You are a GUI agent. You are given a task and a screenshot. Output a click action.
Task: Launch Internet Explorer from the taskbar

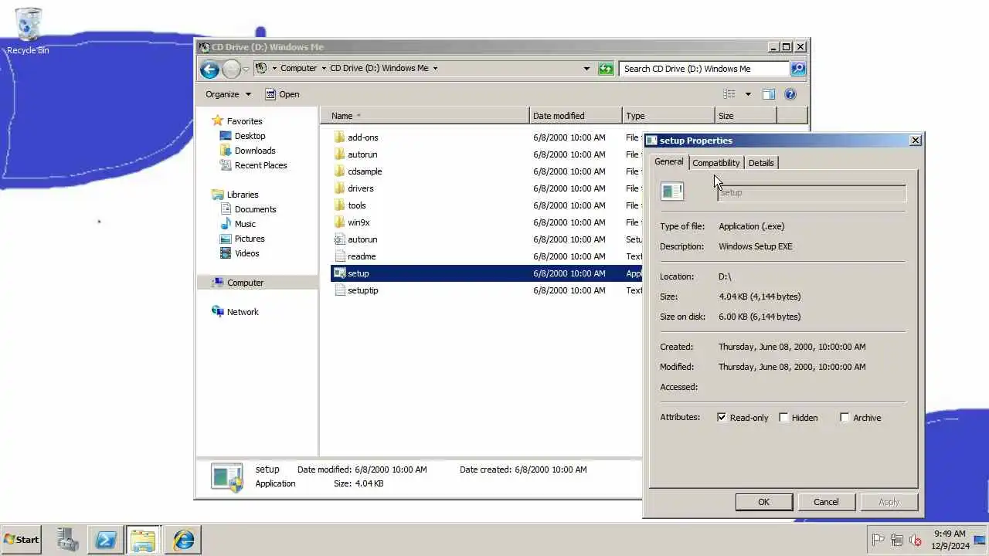point(184,540)
